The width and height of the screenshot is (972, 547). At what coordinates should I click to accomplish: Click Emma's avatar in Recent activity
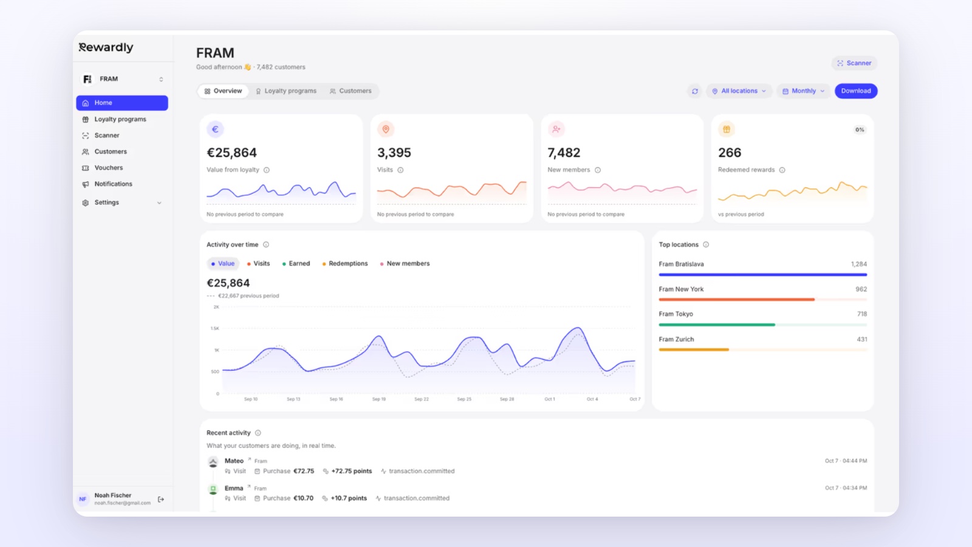[x=213, y=489]
